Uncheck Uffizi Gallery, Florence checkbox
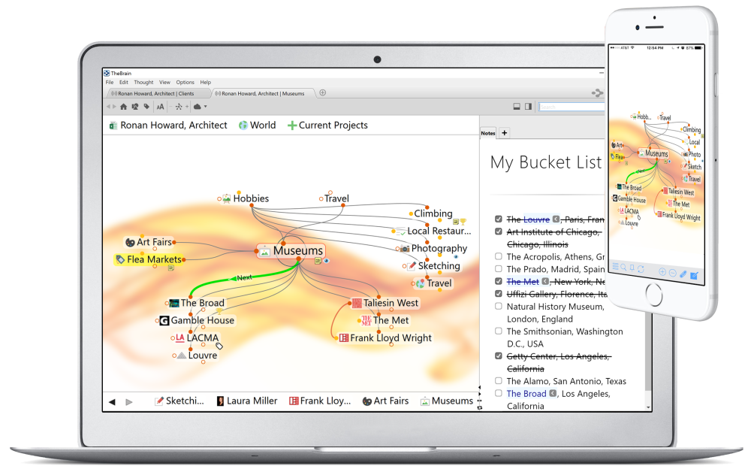The height and width of the screenshot is (469, 751). [499, 293]
